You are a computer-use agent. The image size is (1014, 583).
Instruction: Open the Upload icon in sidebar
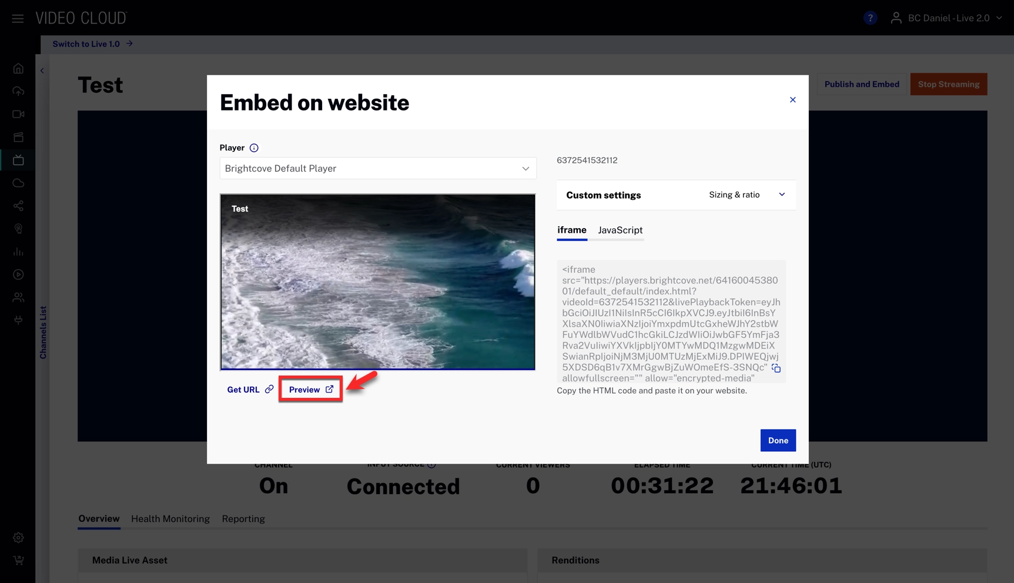(18, 91)
